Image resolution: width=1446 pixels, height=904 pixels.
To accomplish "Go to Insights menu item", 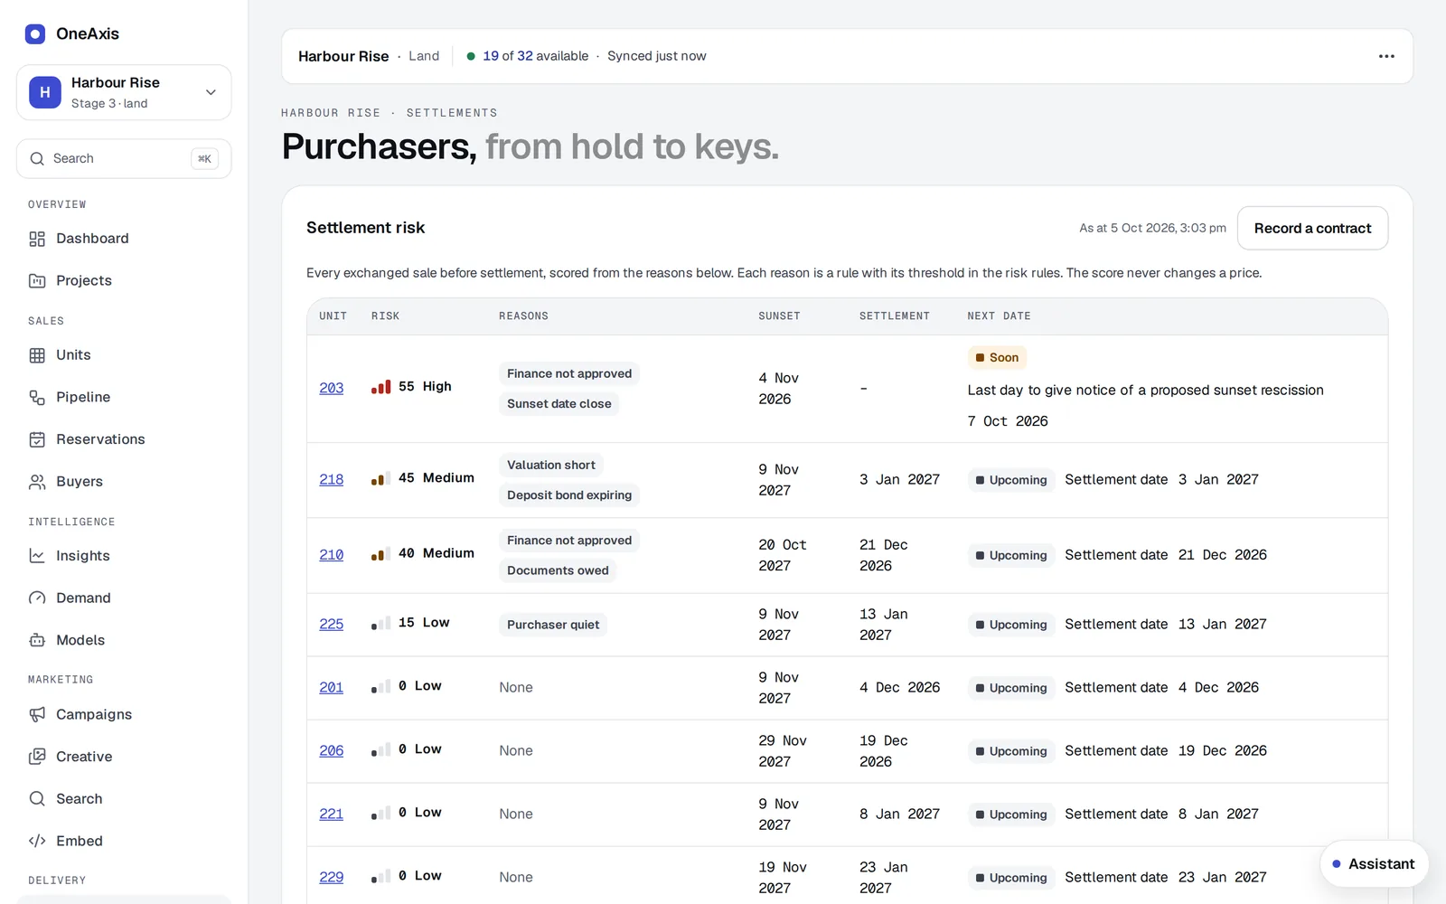I will click(x=124, y=556).
